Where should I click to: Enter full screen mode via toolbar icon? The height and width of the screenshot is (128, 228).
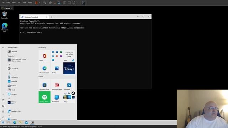[73, 2]
